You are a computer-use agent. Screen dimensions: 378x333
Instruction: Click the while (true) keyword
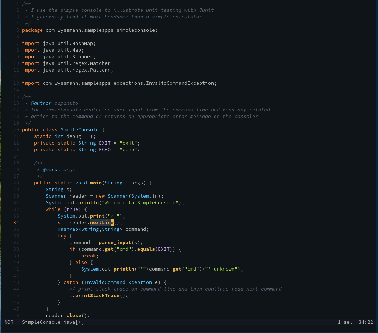[x=53, y=209]
